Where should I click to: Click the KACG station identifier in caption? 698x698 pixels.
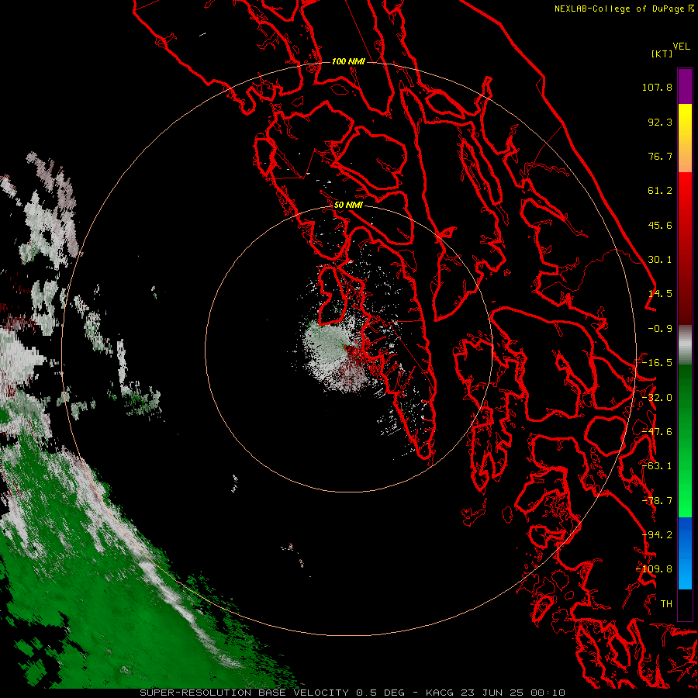pos(440,693)
